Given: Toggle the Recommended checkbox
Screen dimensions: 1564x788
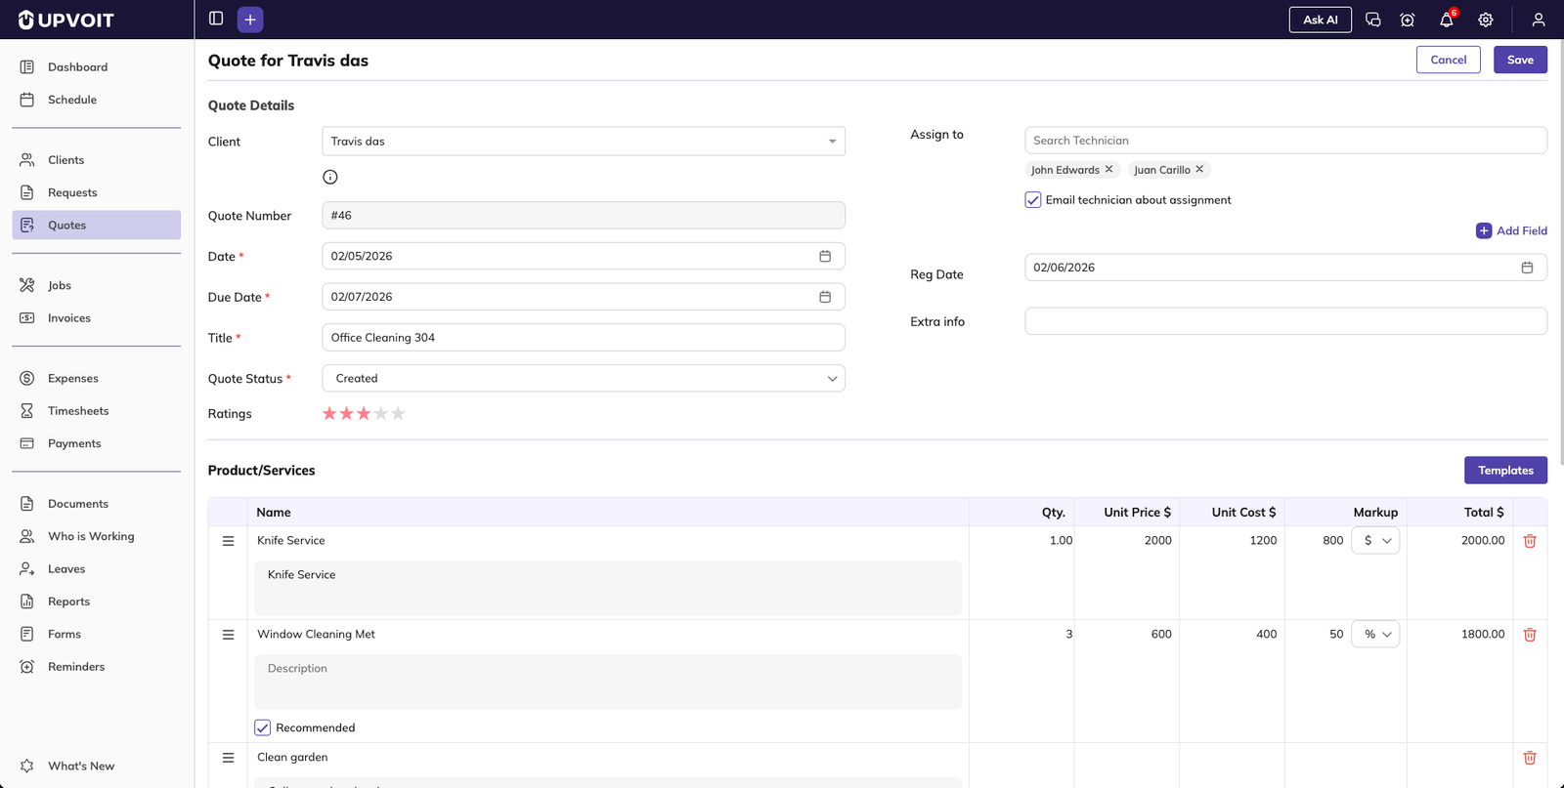Looking at the screenshot, I should point(263,727).
